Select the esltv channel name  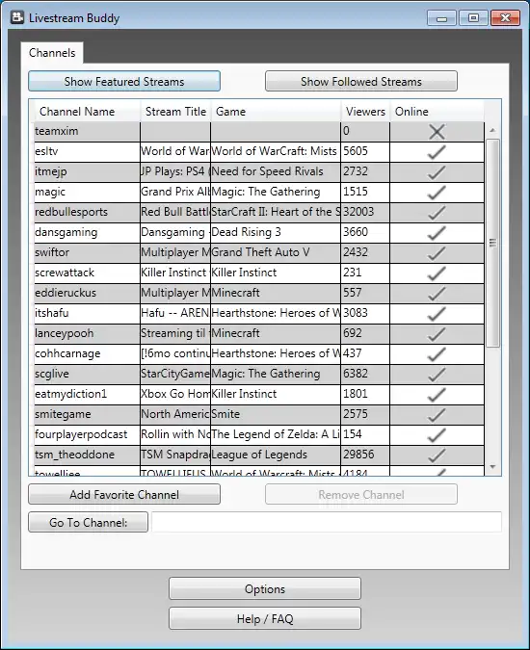pos(46,151)
